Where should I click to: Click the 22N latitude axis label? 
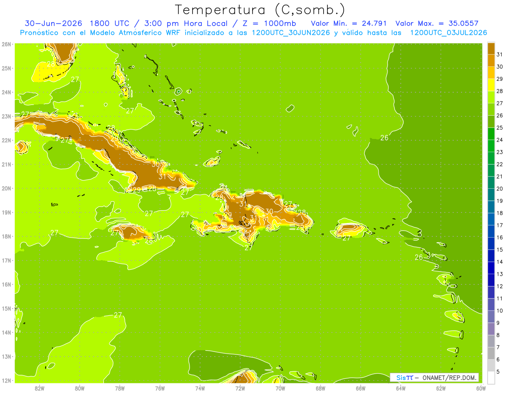click(x=6, y=140)
